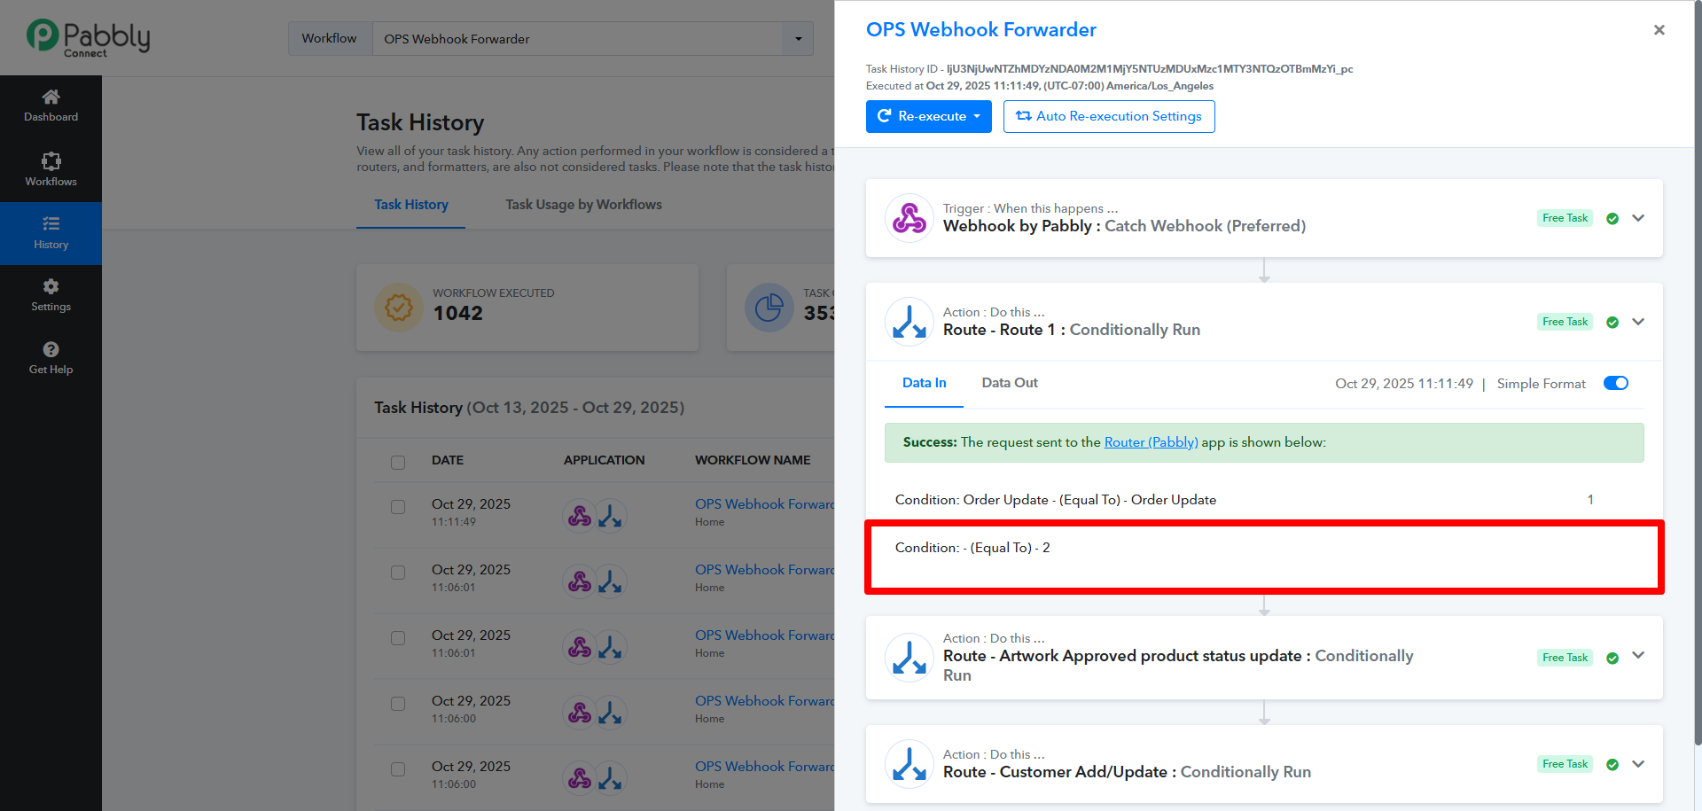Click the DATE column header

point(448,460)
